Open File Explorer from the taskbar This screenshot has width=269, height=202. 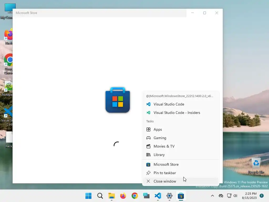pyautogui.click(x=111, y=196)
